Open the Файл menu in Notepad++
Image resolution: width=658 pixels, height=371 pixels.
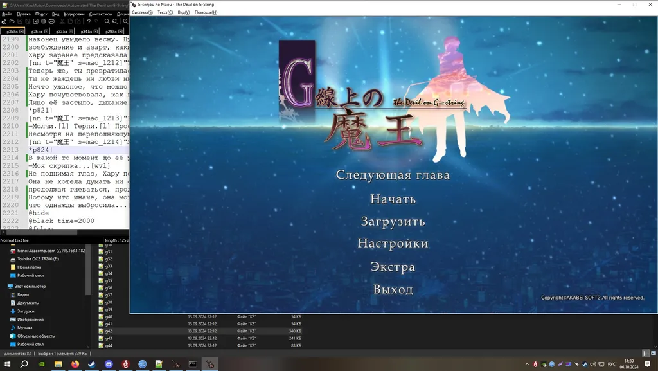(7, 14)
